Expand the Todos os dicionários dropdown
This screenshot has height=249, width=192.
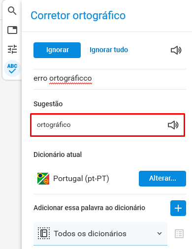pyautogui.click(x=100, y=234)
